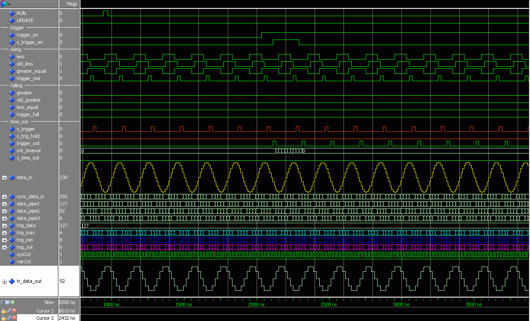Click the RUN signal diamond icon
The height and width of the screenshot is (321, 530).
11,13
